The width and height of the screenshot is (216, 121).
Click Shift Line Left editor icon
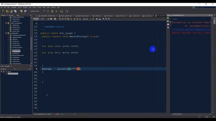pyautogui.click(x=84, y=19)
